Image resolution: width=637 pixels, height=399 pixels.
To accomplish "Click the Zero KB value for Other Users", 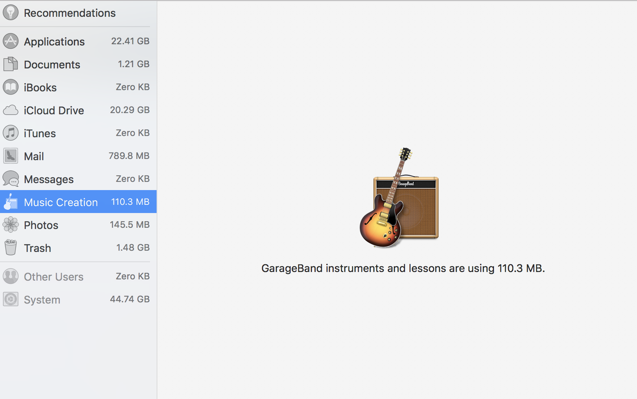I will coord(133,276).
